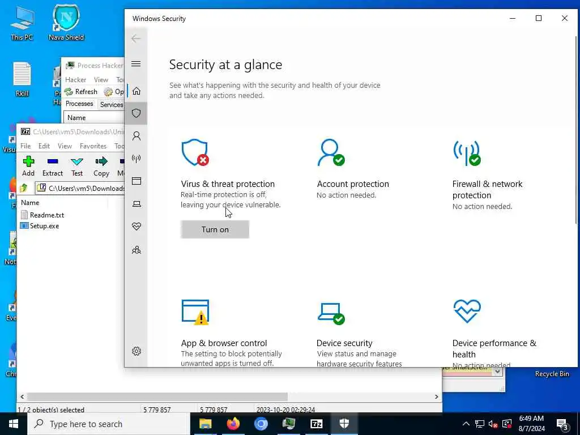Screen dimensions: 580x435
Task: Open Device performance heart icon in sidebar
Action: point(136,227)
